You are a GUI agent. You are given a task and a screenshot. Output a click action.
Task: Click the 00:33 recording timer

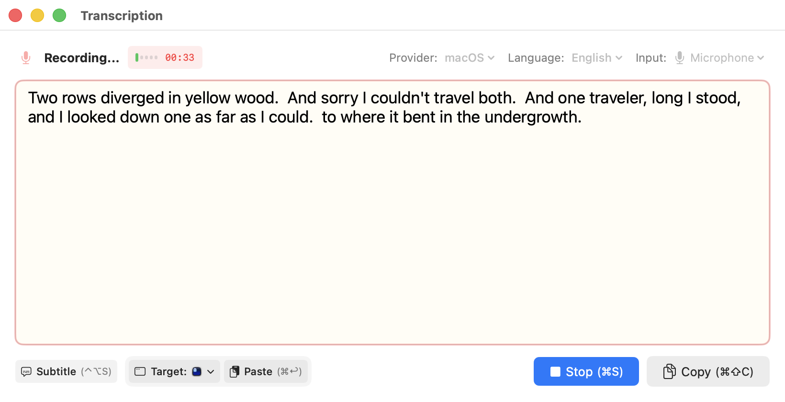click(x=179, y=57)
